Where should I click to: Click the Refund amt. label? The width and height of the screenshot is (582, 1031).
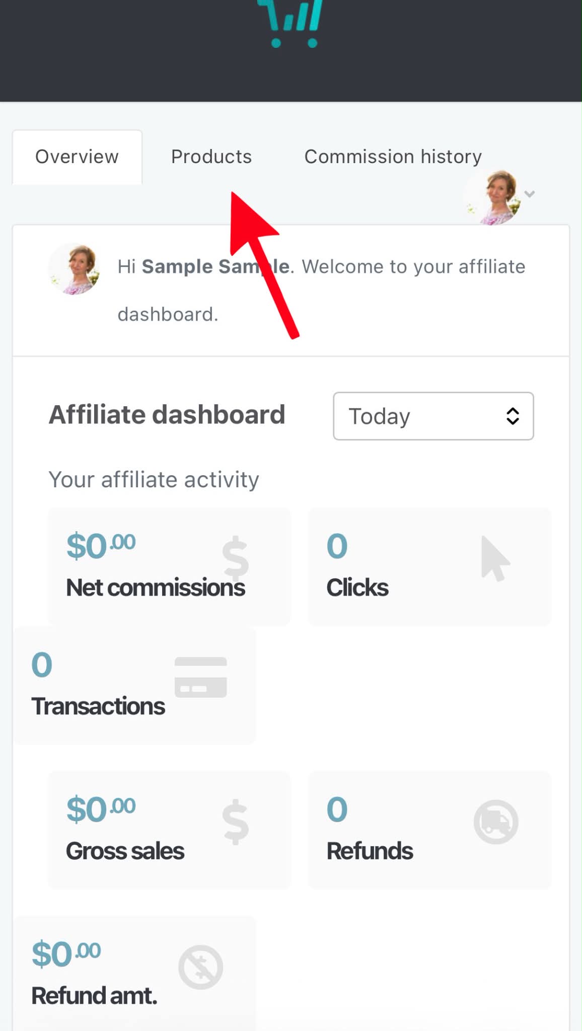pyautogui.click(x=95, y=996)
